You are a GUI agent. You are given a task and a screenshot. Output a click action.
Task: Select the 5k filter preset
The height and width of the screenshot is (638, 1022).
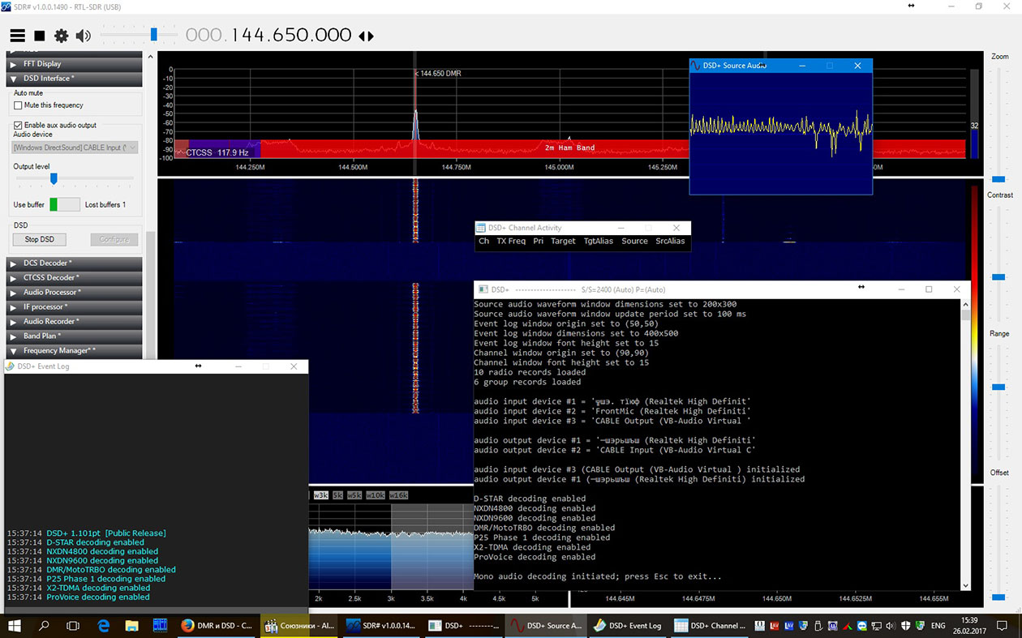(338, 495)
